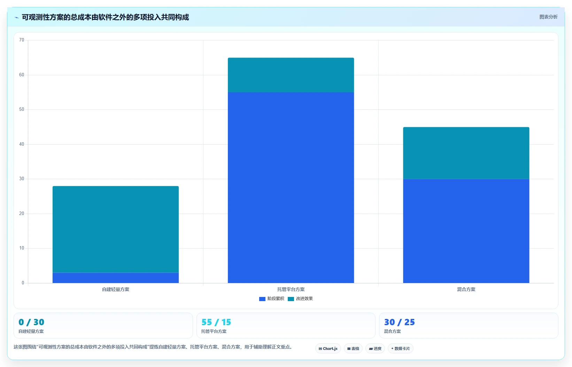572x367 pixels.
Task: Toggle the 阶段累积 legend item
Action: coord(272,299)
